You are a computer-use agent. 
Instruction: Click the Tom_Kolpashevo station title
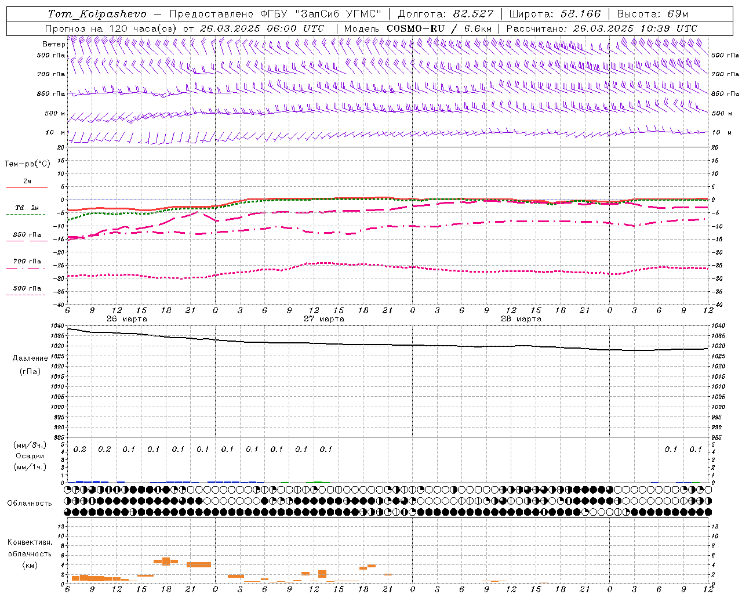pyautogui.click(x=97, y=14)
